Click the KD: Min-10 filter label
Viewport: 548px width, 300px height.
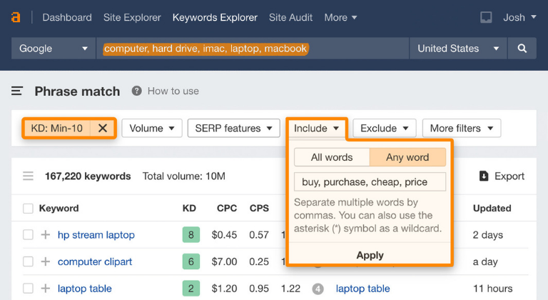pyautogui.click(x=57, y=128)
